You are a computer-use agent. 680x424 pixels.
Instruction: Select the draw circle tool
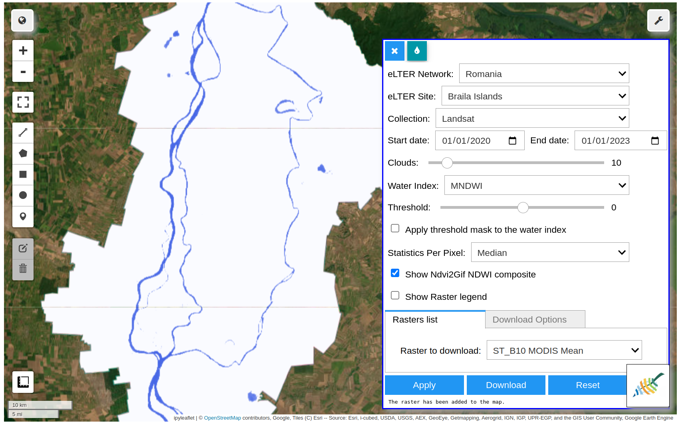point(23,195)
